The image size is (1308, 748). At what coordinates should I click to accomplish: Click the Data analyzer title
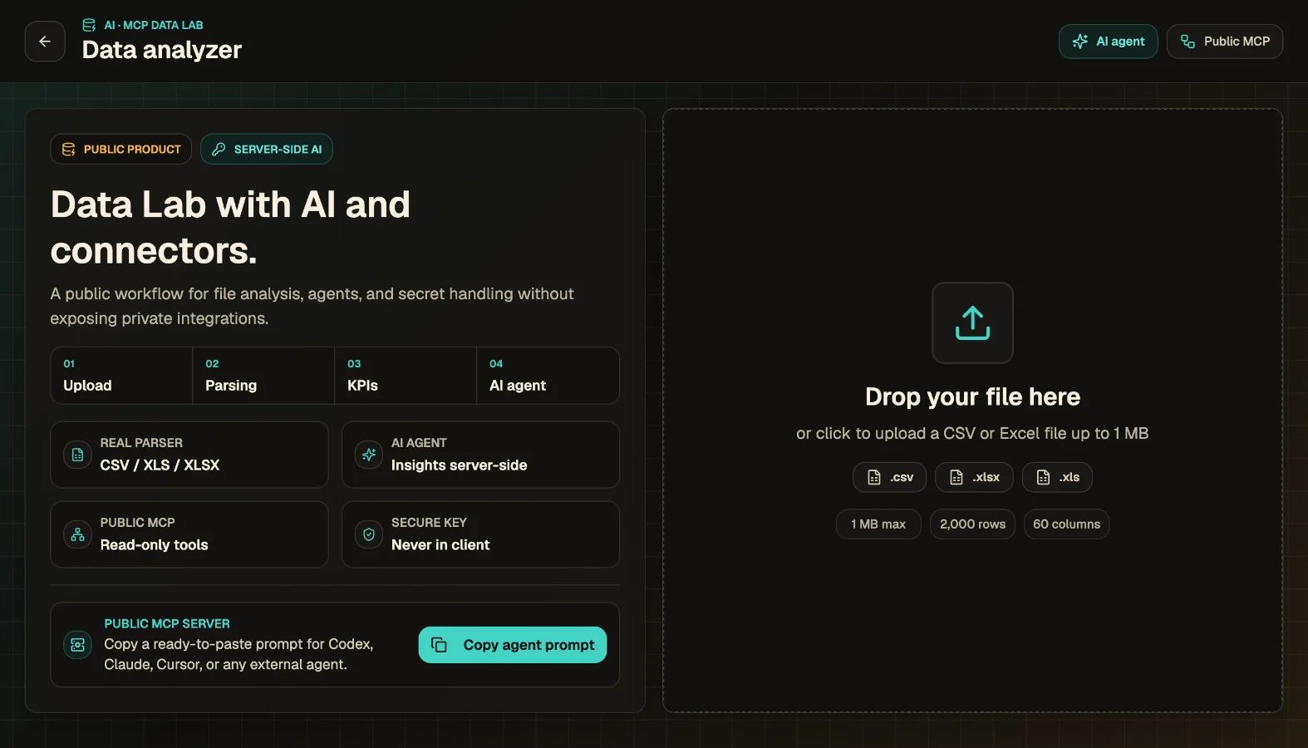click(162, 50)
